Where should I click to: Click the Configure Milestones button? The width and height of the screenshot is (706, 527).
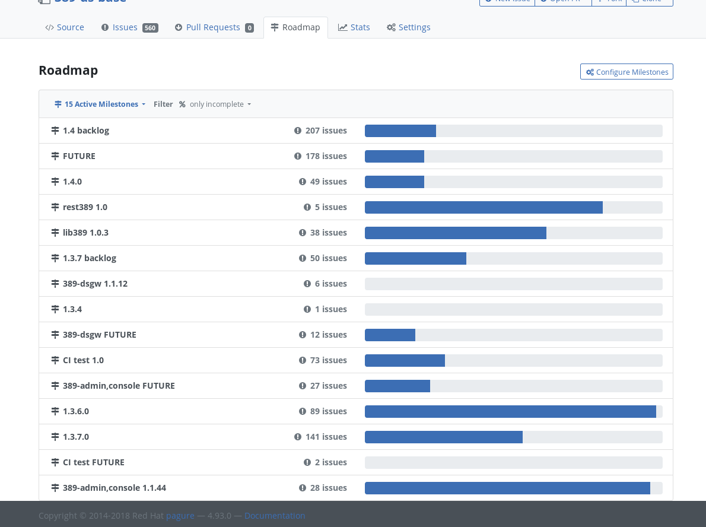point(627,72)
